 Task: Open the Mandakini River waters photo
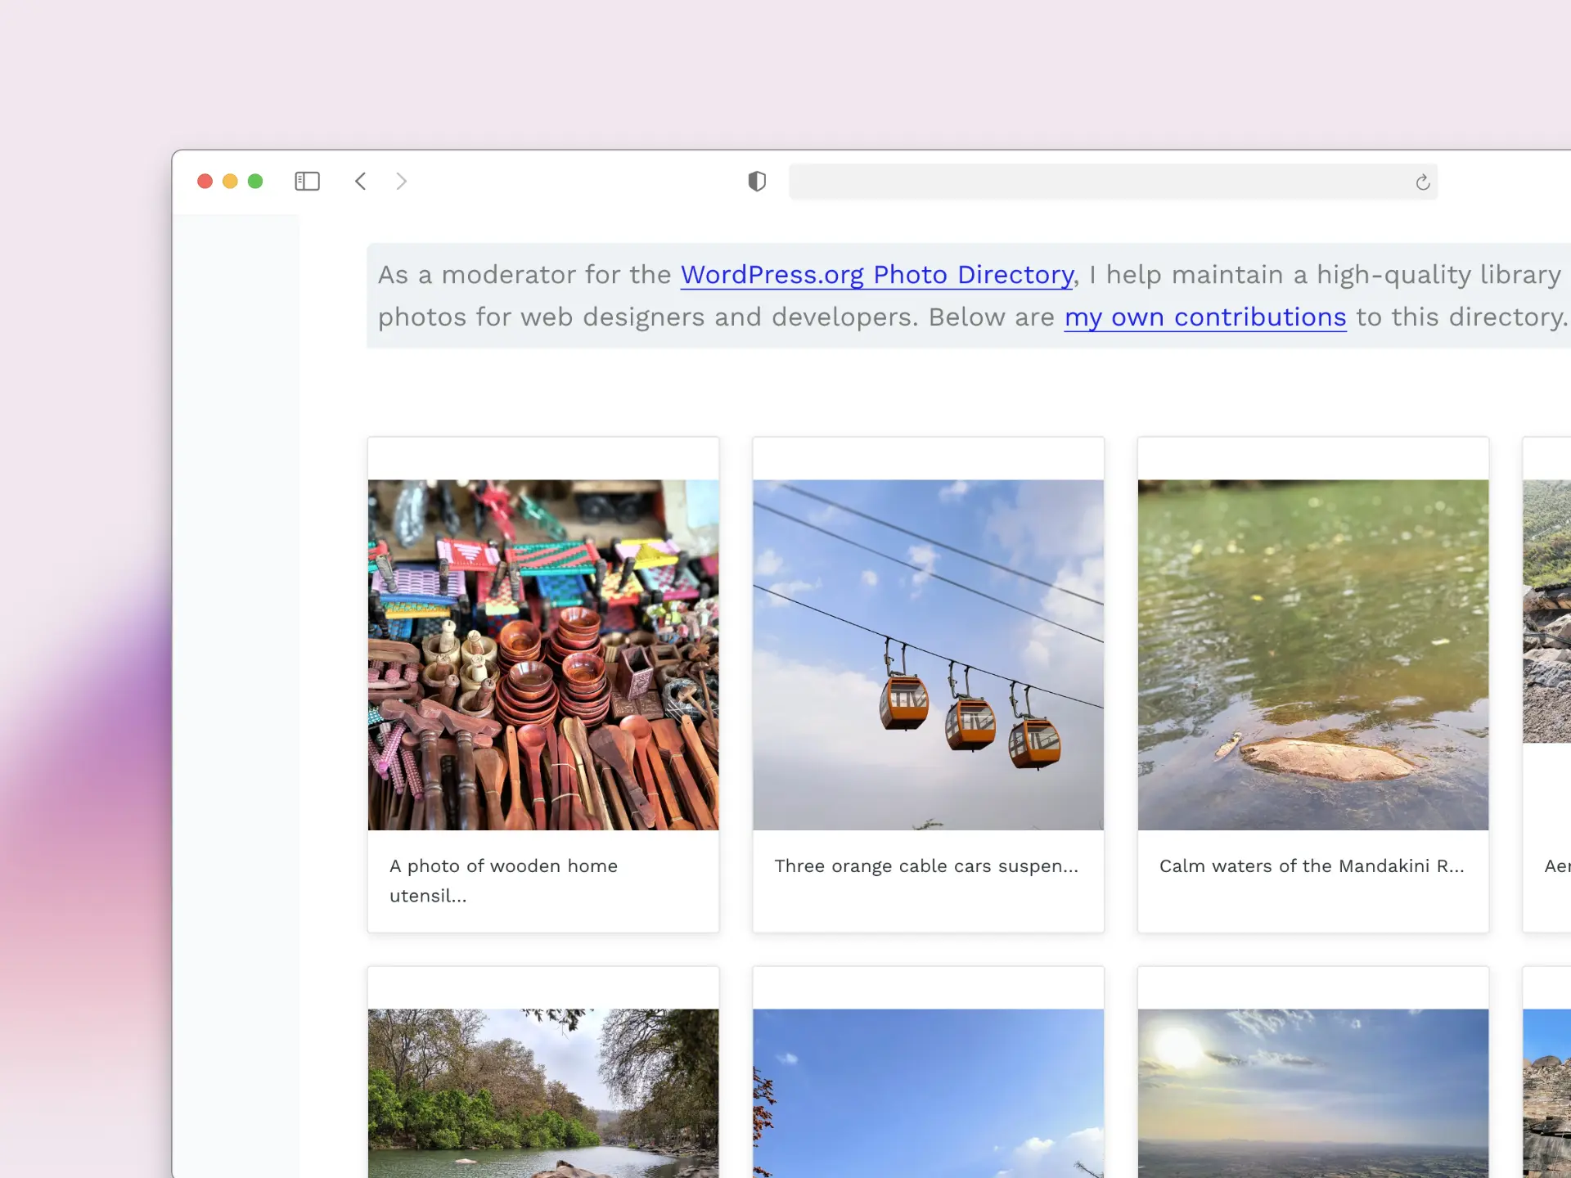coord(1312,654)
